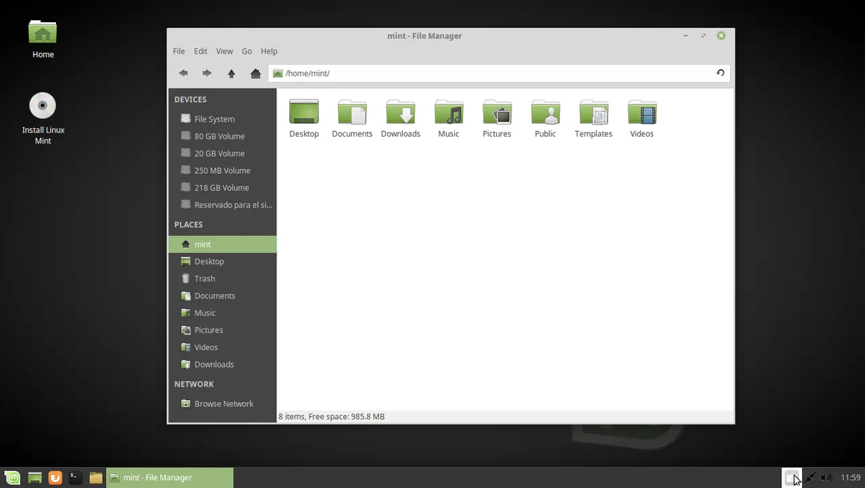Image resolution: width=865 pixels, height=488 pixels.
Task: Select the 250 MB Volume device
Action: click(x=222, y=170)
